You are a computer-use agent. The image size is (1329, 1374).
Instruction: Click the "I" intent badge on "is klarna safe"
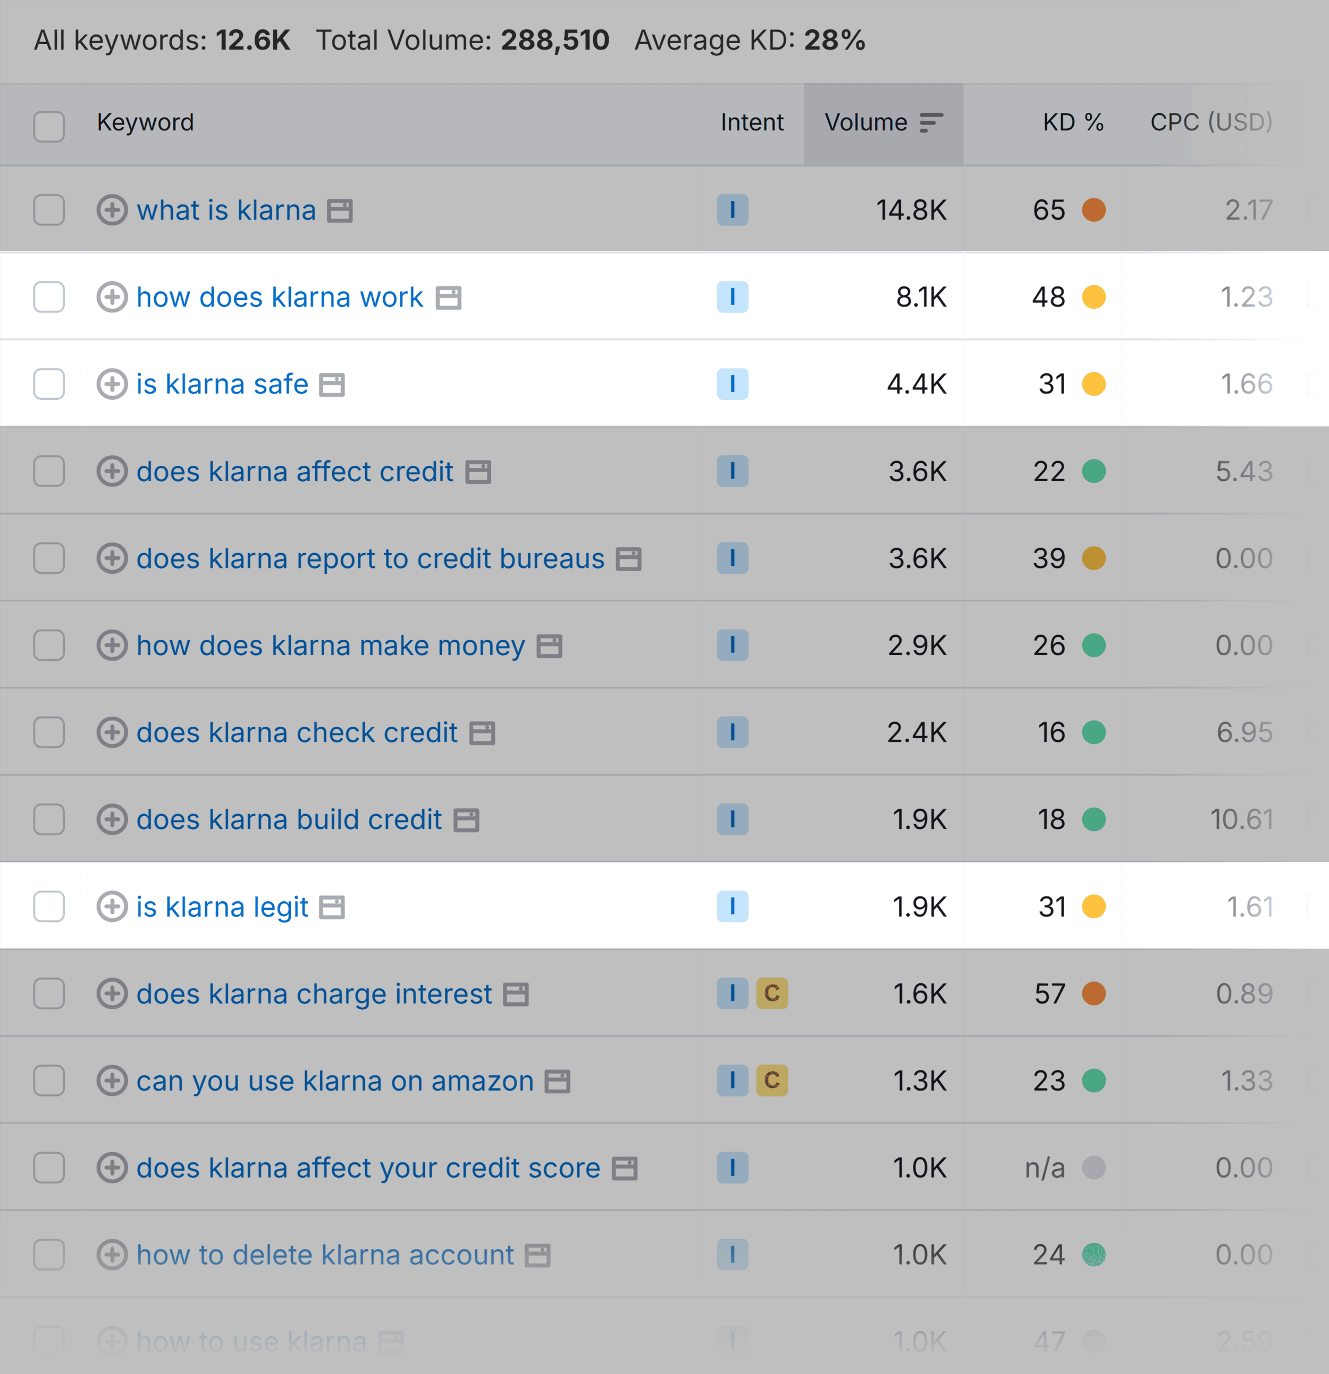click(731, 384)
